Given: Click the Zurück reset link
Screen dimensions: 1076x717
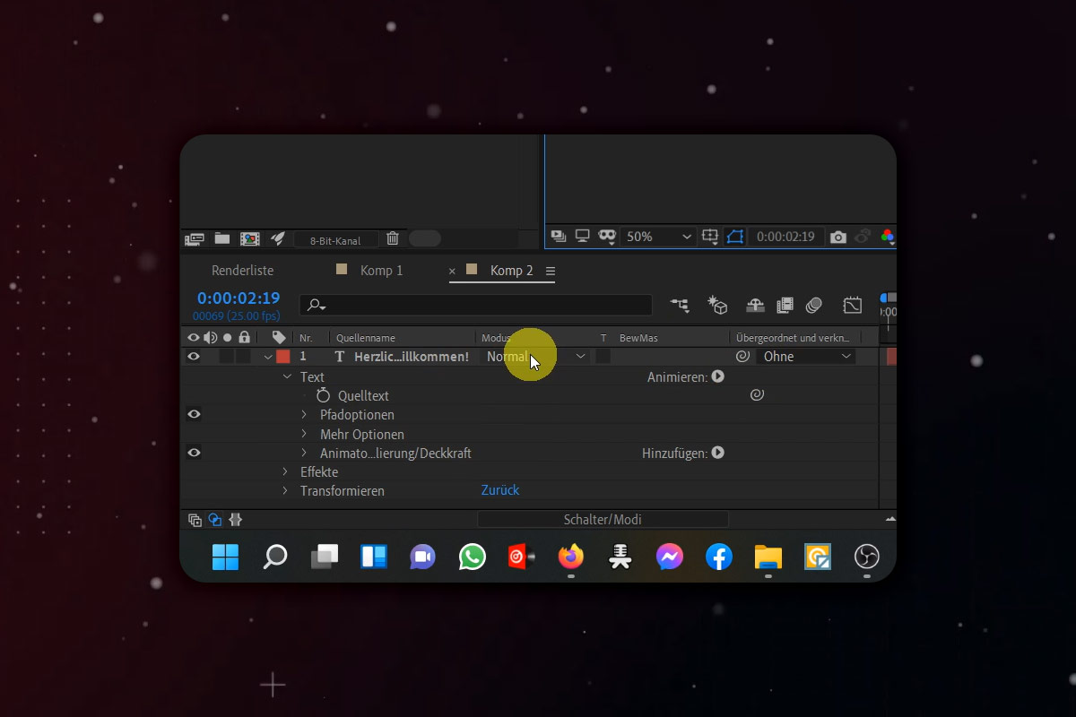Looking at the screenshot, I should coord(500,490).
